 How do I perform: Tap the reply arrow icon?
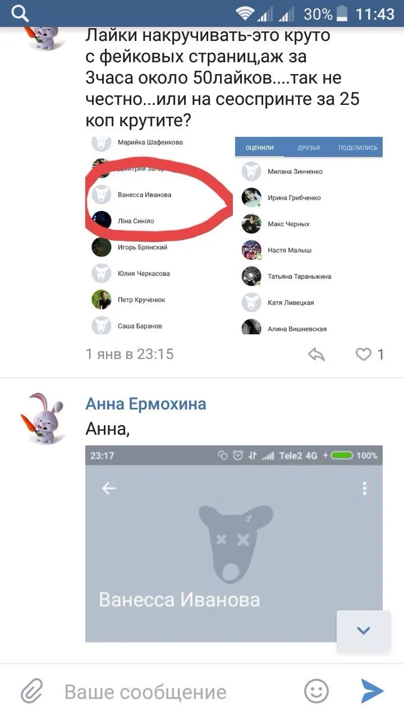coord(317,354)
